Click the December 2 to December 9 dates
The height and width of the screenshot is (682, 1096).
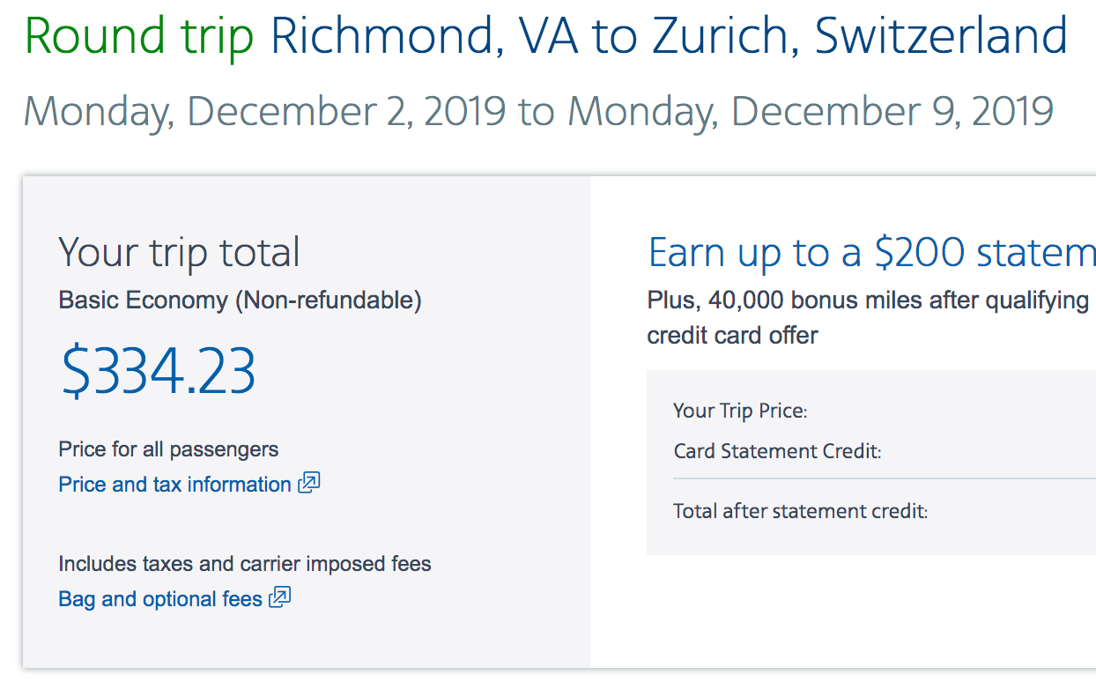tap(538, 112)
